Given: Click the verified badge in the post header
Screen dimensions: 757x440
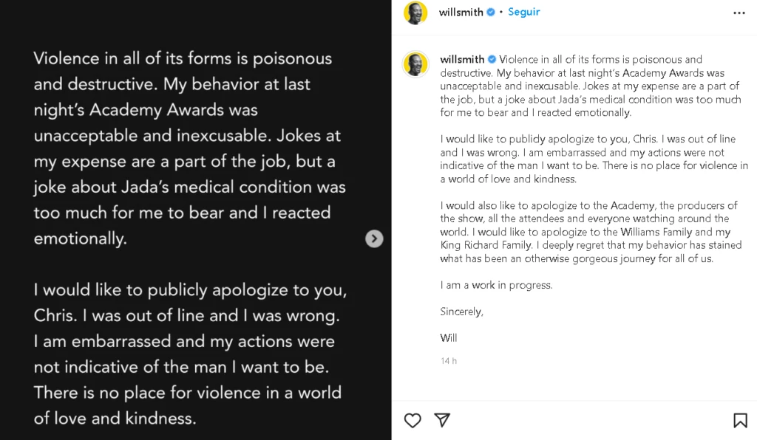Looking at the screenshot, I should pyautogui.click(x=491, y=13).
